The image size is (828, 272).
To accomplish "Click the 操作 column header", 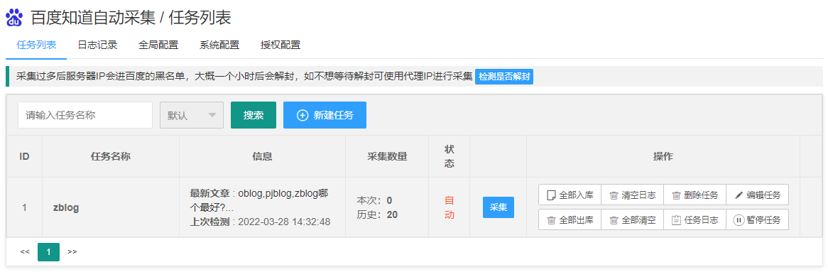I will 663,156.
